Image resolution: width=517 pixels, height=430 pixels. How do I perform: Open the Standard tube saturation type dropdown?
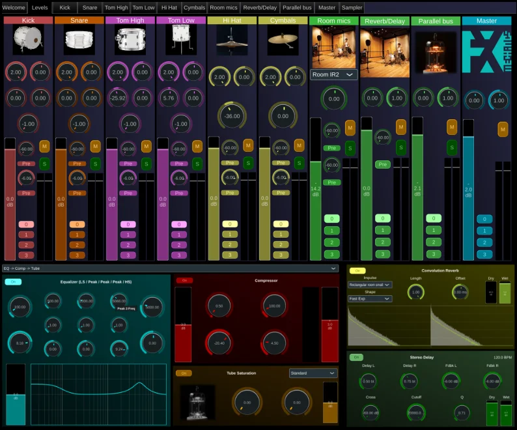(x=313, y=373)
